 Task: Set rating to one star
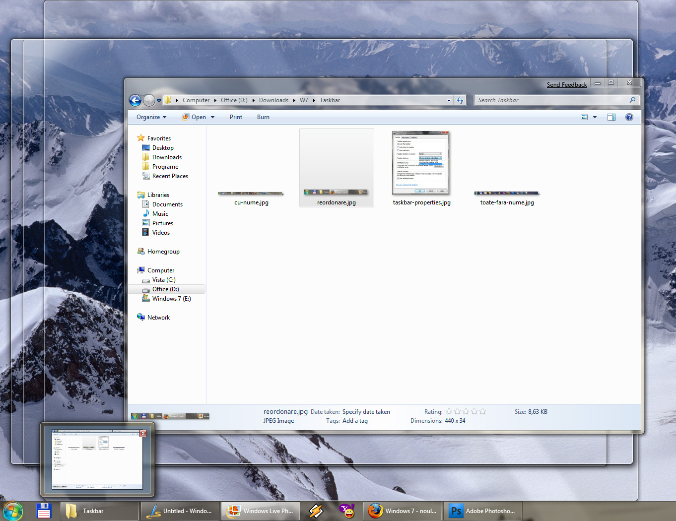449,412
